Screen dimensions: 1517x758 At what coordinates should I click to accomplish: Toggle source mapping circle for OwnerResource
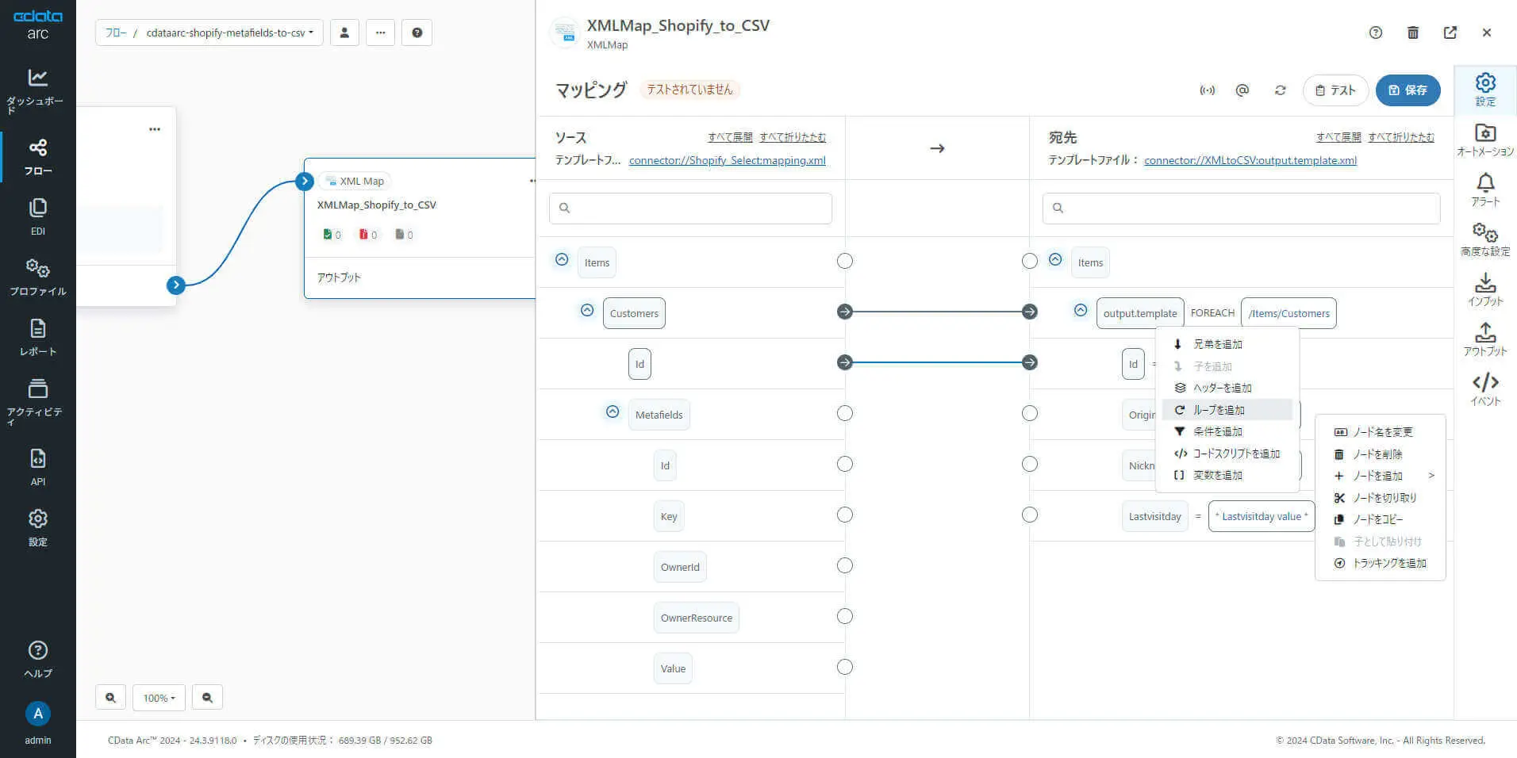tap(844, 617)
